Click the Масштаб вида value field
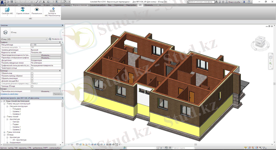This screenshot has height=150, width=276. [x=46, y=45]
